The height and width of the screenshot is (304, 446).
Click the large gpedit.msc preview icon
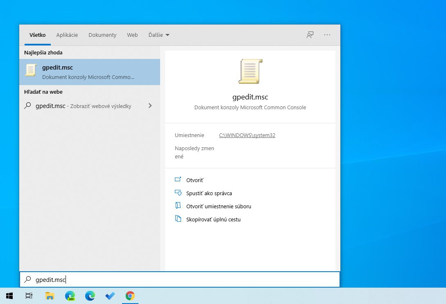pos(250,71)
